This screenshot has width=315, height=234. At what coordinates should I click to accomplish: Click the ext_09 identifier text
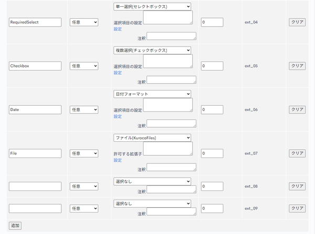[x=251, y=208]
